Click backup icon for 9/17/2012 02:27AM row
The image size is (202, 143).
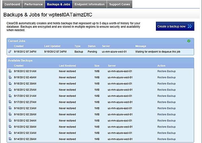tap(10, 102)
